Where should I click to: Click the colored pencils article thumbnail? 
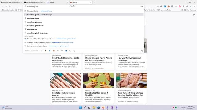66,80
